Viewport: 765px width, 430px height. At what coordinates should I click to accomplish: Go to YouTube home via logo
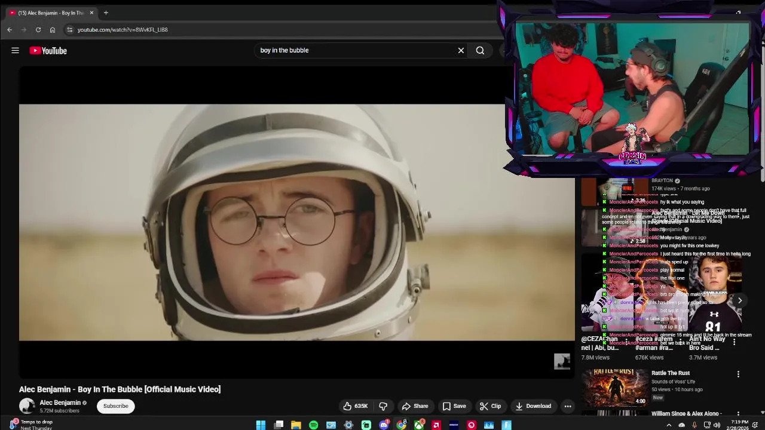pyautogui.click(x=48, y=51)
